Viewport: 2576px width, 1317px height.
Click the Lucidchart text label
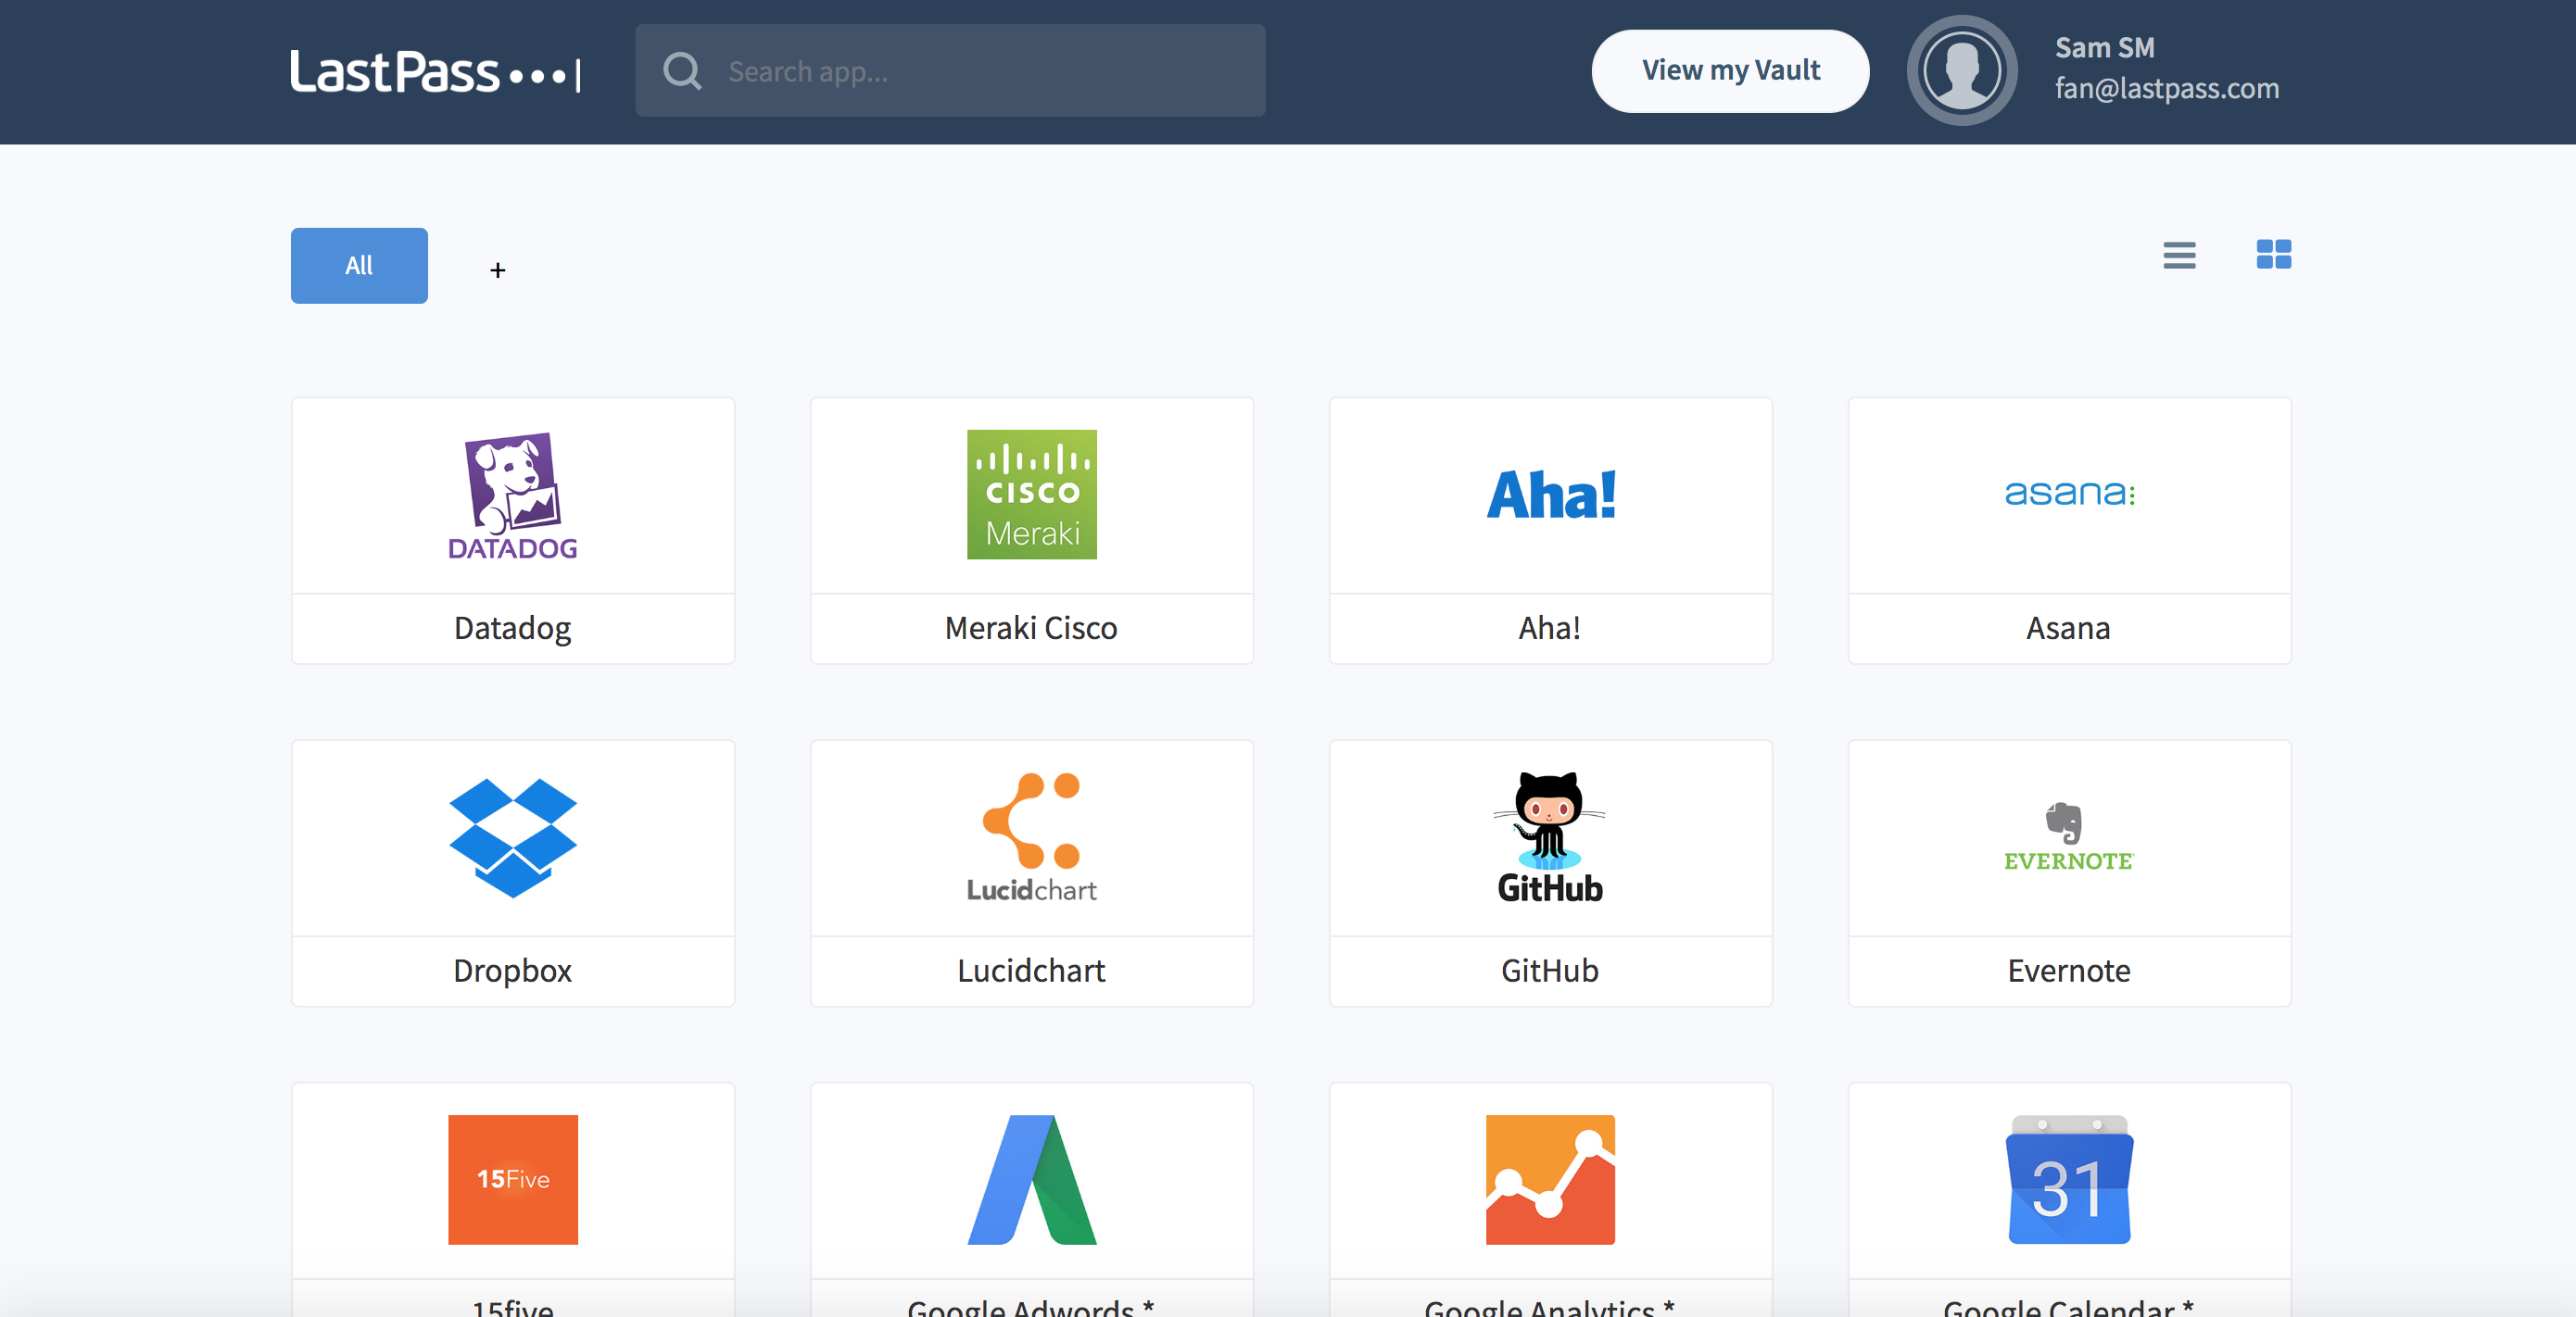[1031, 972]
